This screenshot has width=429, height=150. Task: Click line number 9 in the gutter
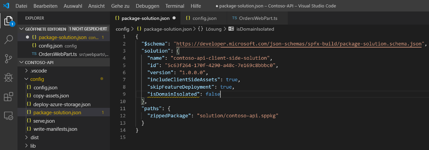point(124,94)
